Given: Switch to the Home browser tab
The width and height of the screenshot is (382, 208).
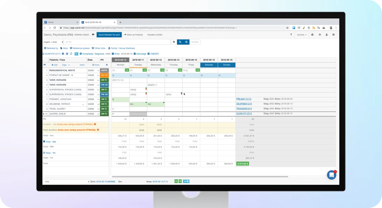Looking at the screenshot, I should point(61,22).
